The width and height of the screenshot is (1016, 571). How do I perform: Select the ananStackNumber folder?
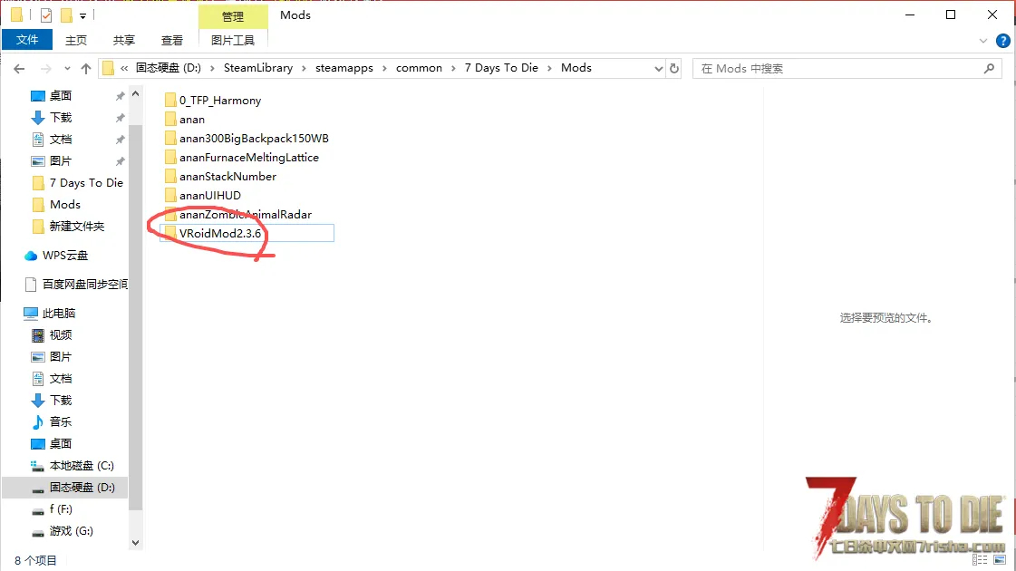(227, 177)
